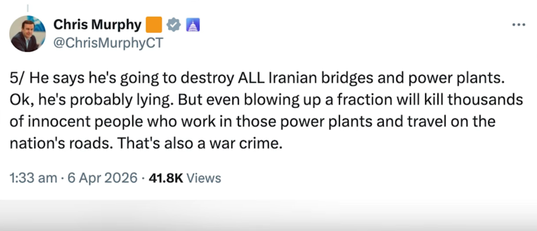Open the three-dot more options menu
The height and width of the screenshot is (231, 537).
point(518,25)
